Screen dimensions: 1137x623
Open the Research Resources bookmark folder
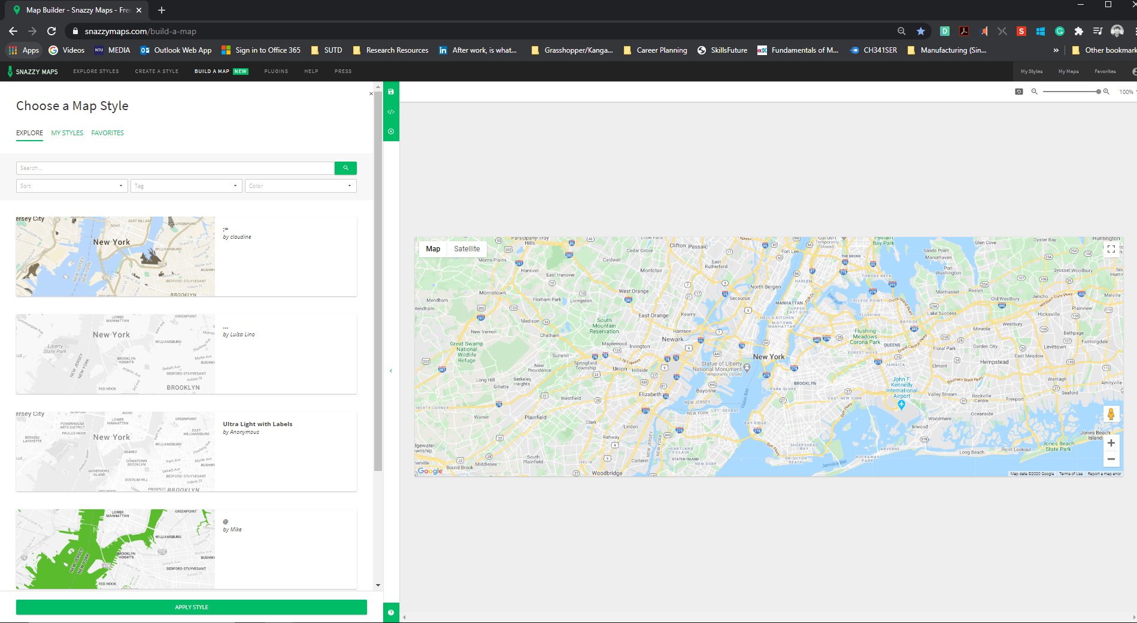[390, 50]
